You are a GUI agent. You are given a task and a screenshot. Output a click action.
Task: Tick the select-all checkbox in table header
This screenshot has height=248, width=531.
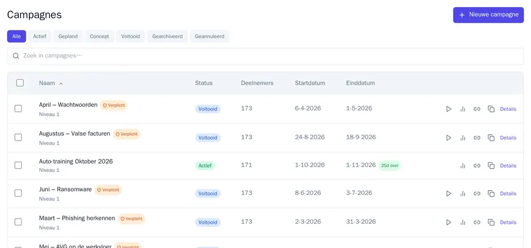pyautogui.click(x=20, y=83)
